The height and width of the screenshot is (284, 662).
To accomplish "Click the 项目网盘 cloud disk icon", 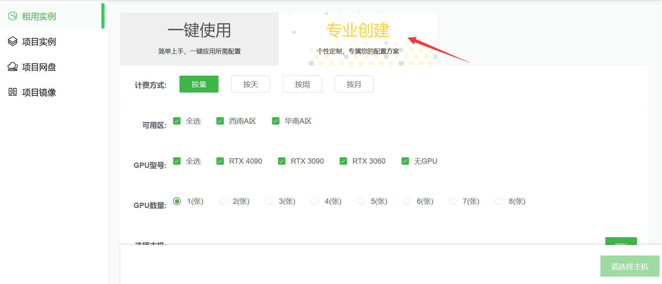I will click(13, 67).
